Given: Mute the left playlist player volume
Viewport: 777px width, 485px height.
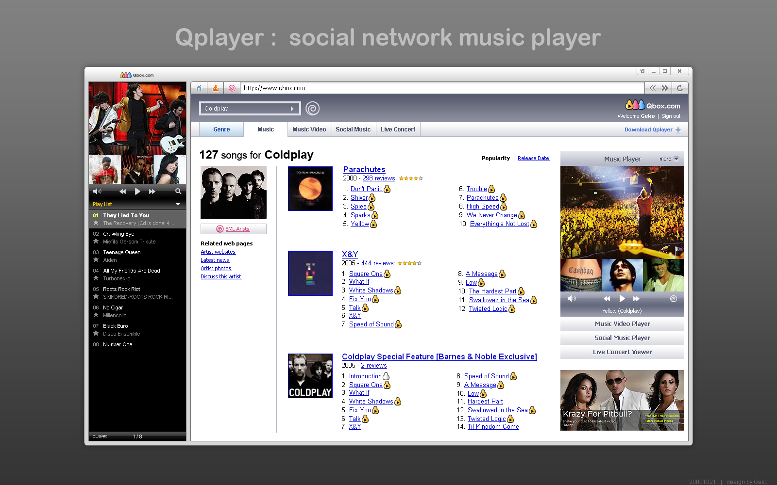Looking at the screenshot, I should click(97, 192).
